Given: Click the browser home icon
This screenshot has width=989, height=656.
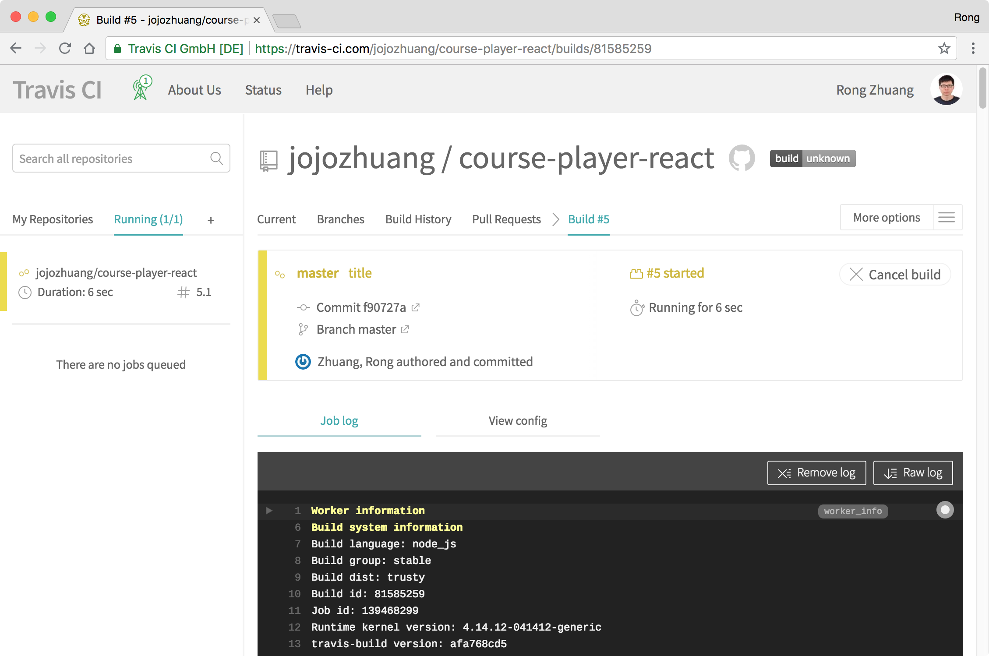Looking at the screenshot, I should tap(89, 48).
